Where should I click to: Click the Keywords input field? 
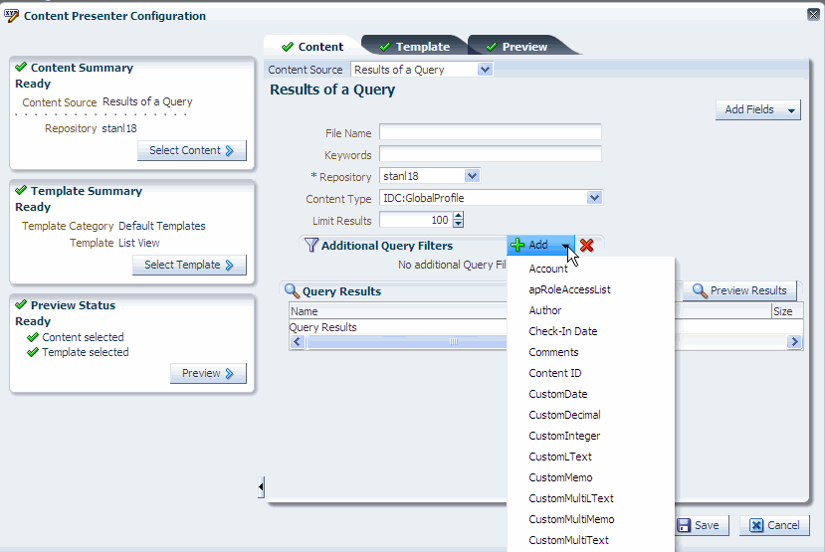coord(490,154)
